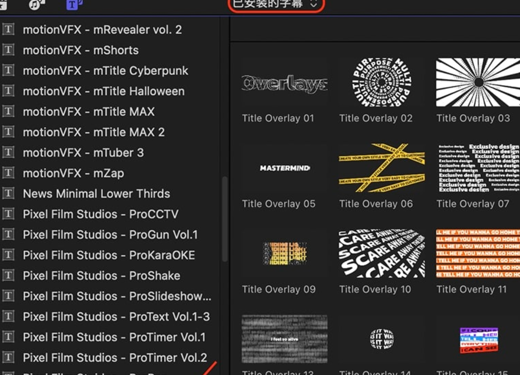Select 'Pixel Film Studios - ProText Vol.1-3'
The image size is (520, 375).
click(116, 316)
